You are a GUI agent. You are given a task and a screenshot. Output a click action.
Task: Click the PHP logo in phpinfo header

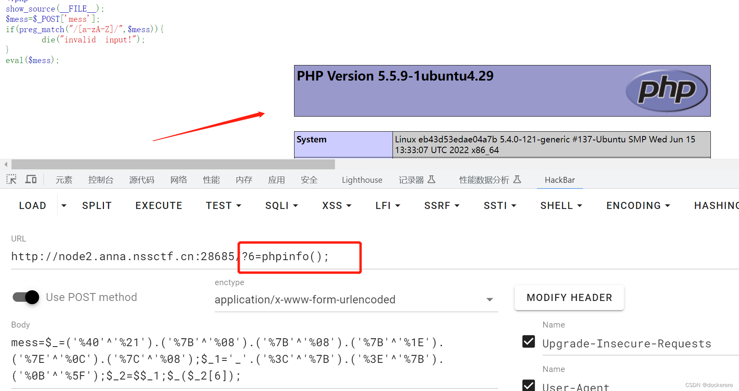666,91
